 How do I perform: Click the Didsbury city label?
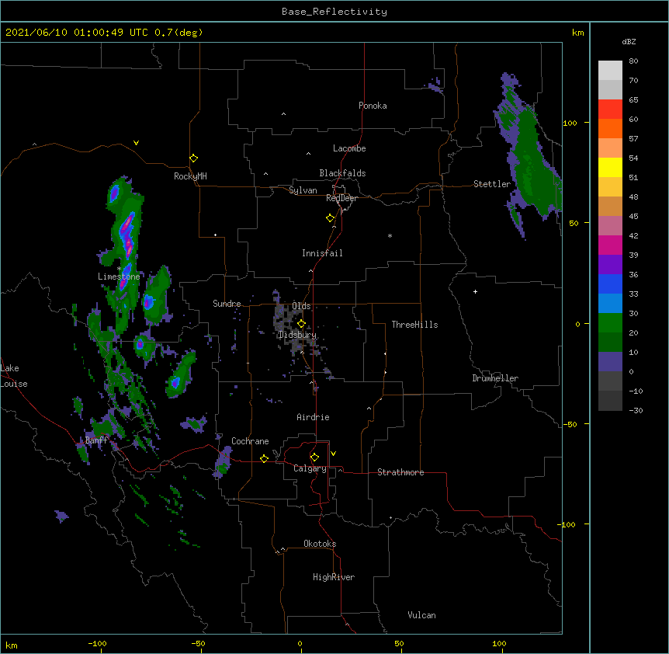click(297, 335)
